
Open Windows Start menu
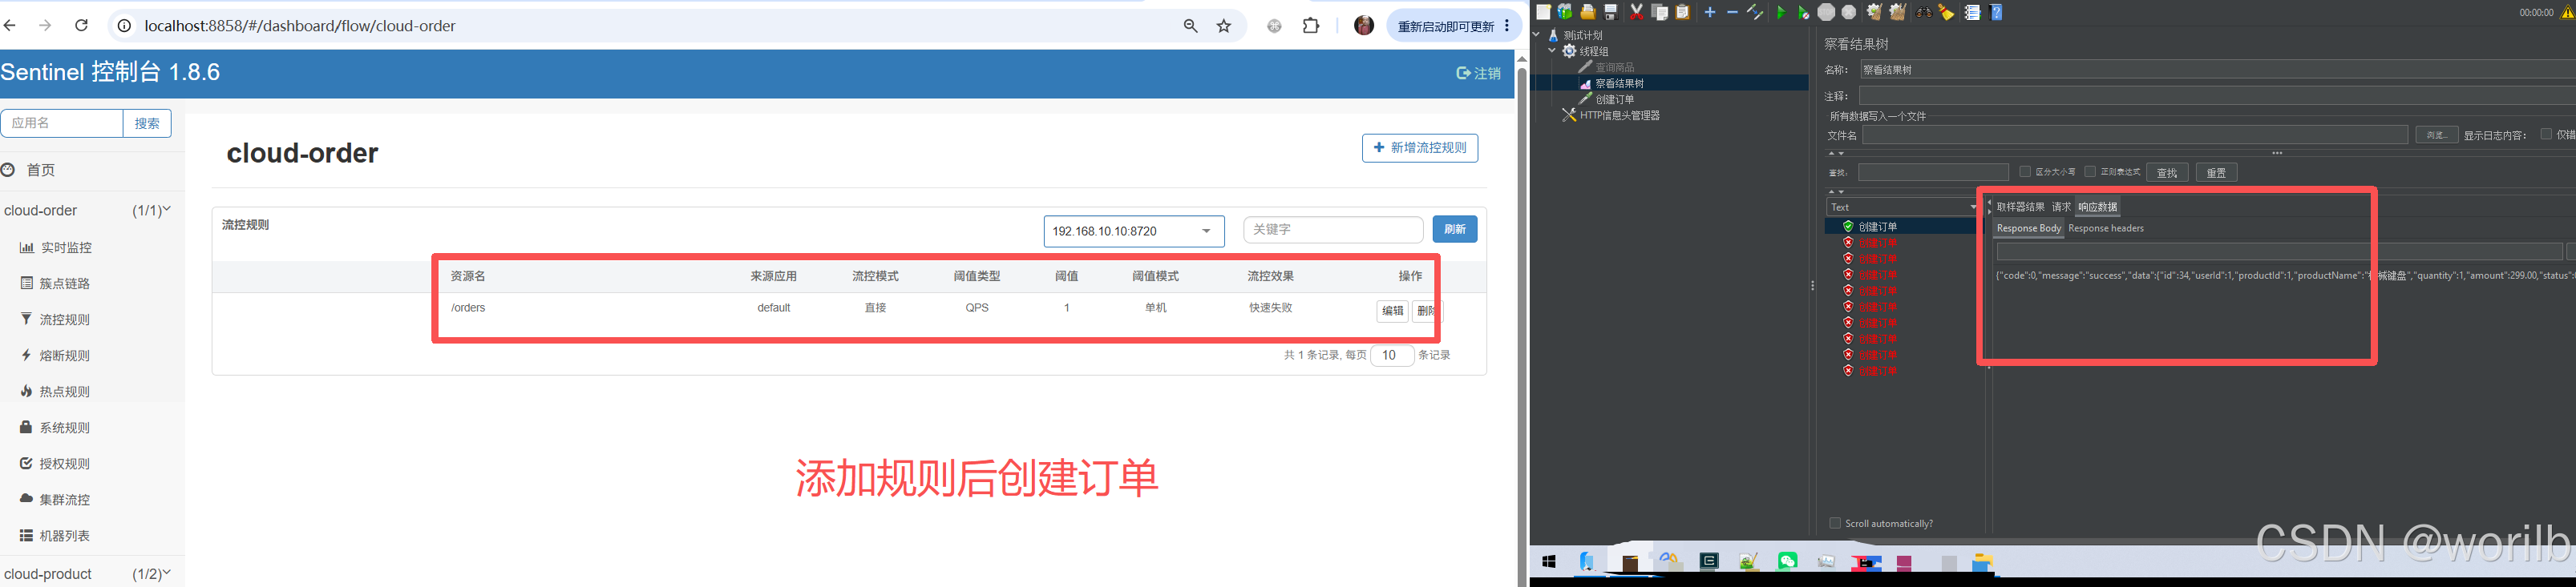pyautogui.click(x=1549, y=562)
